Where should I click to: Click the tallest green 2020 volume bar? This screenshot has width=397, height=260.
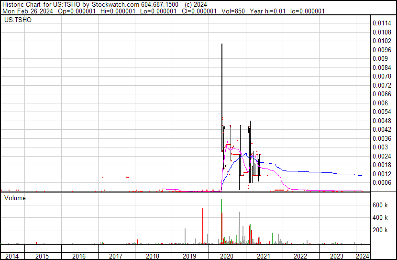(221, 221)
